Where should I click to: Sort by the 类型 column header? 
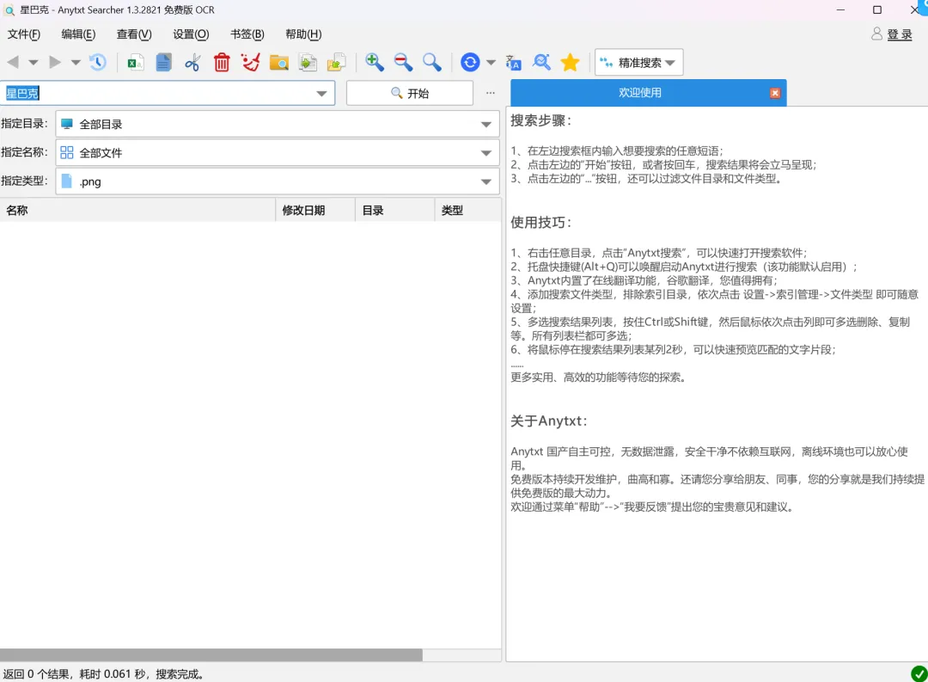pyautogui.click(x=467, y=211)
